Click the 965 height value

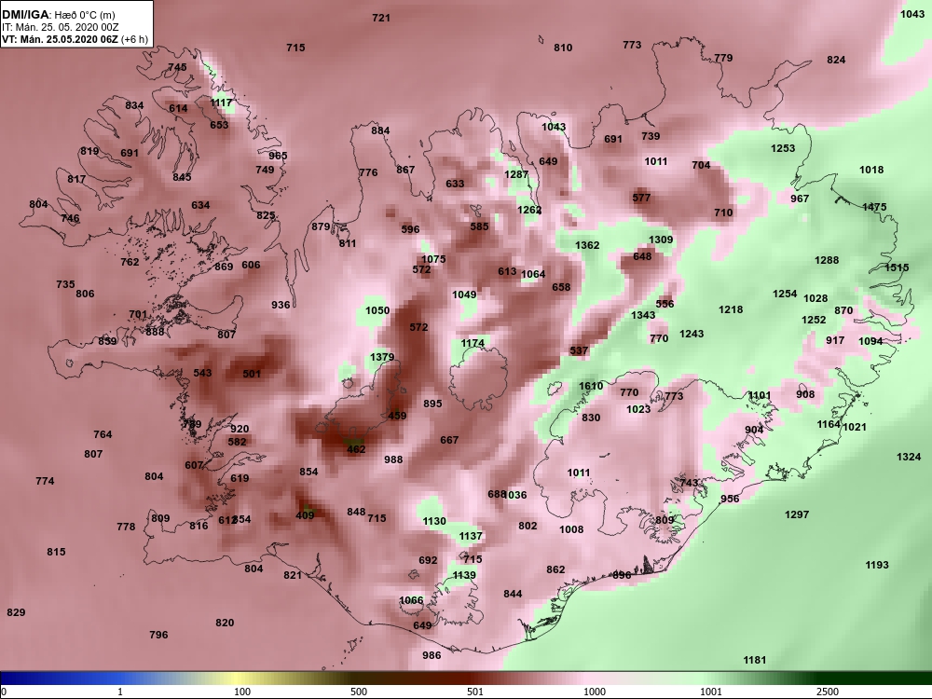pyautogui.click(x=278, y=156)
